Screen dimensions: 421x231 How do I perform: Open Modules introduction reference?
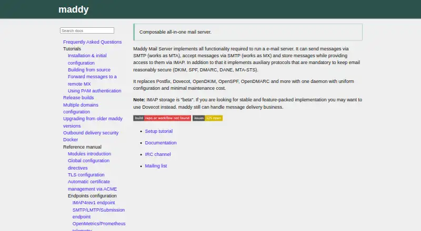(x=89, y=154)
